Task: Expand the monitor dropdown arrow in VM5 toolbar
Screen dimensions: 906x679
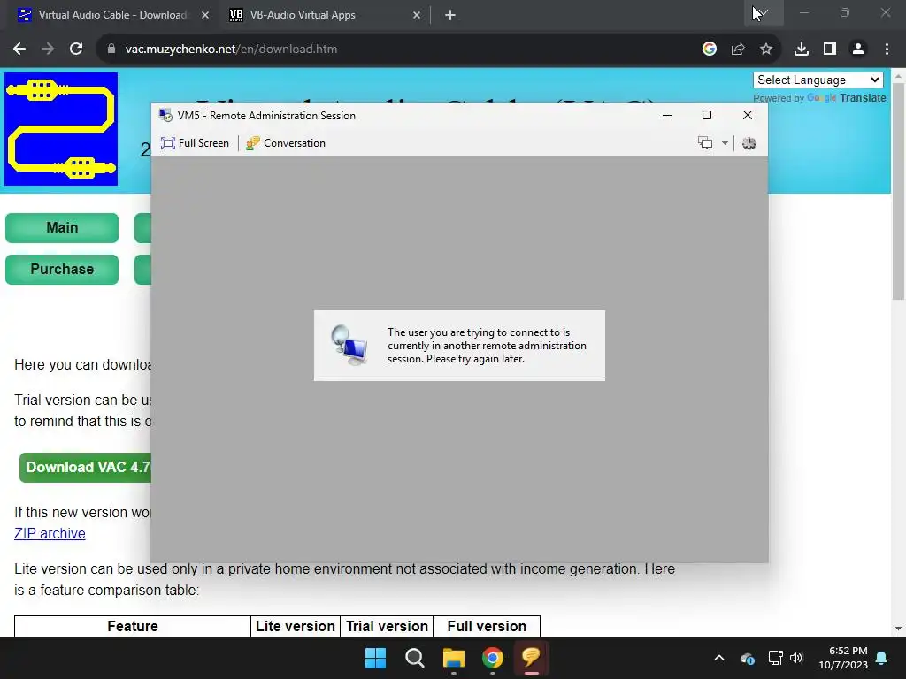Action: pyautogui.click(x=725, y=143)
